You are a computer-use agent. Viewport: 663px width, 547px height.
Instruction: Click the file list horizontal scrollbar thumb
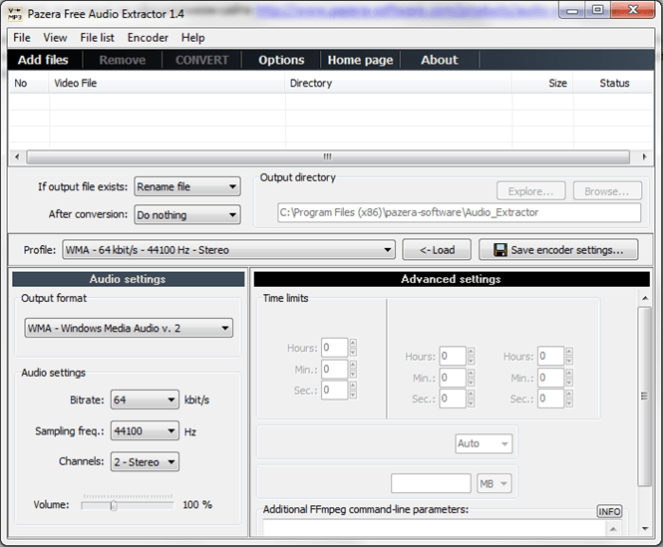pos(328,156)
